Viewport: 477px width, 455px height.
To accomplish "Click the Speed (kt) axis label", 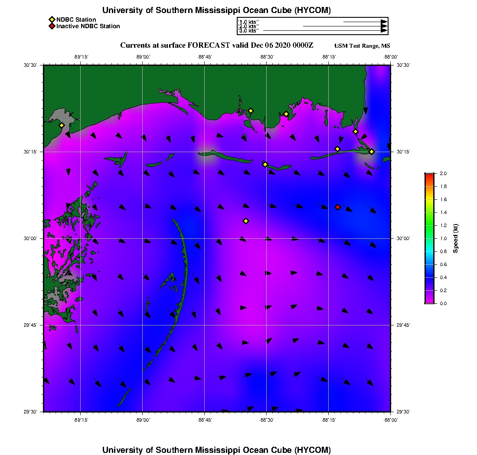I will 455,238.
